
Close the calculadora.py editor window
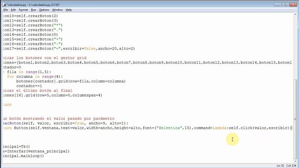tap(293, 5)
